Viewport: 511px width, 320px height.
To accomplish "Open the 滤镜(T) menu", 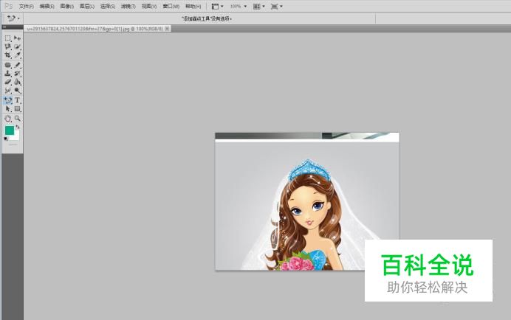I will pyautogui.click(x=128, y=6).
